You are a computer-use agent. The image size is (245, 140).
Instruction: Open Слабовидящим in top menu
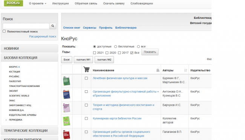(142, 3)
